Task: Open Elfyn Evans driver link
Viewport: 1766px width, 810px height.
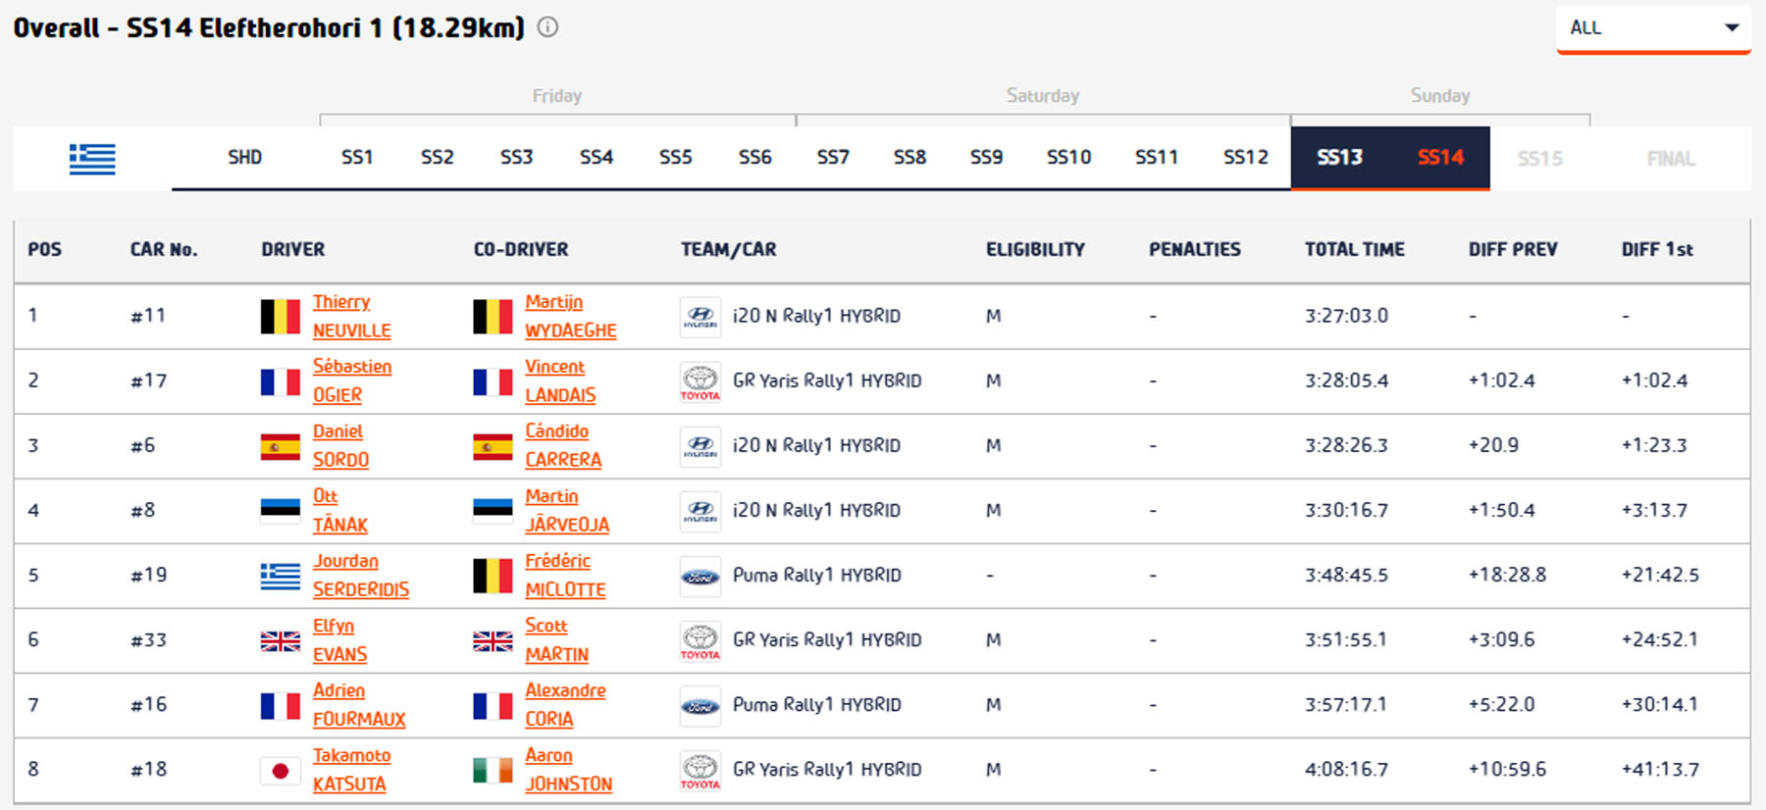Action: [339, 639]
